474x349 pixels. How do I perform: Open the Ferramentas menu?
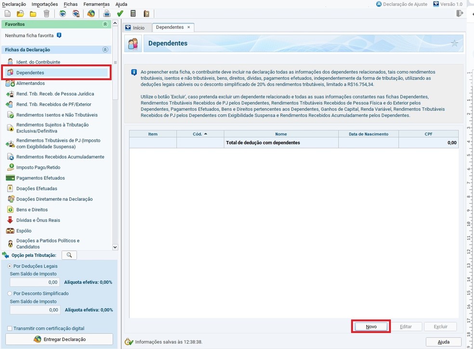point(96,4)
